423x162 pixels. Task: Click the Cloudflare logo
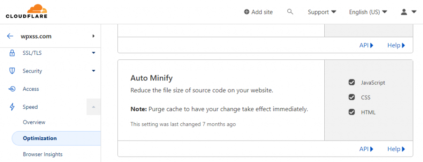click(x=26, y=12)
